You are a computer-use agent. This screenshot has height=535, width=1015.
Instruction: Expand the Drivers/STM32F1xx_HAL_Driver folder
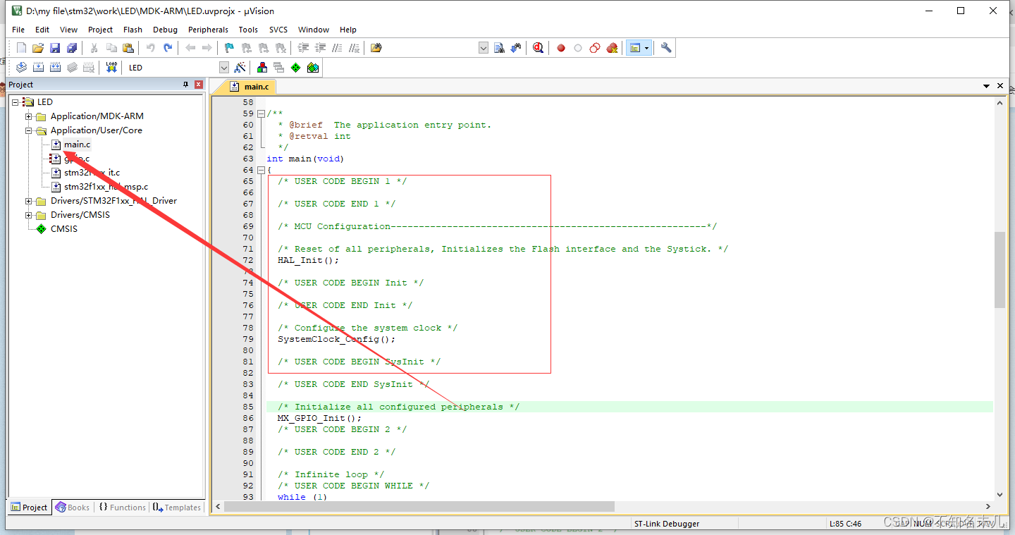29,201
